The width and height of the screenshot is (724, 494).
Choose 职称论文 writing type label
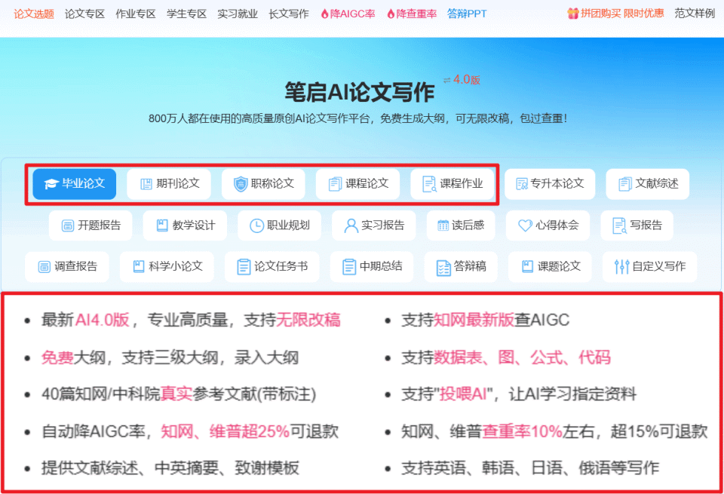(272, 184)
